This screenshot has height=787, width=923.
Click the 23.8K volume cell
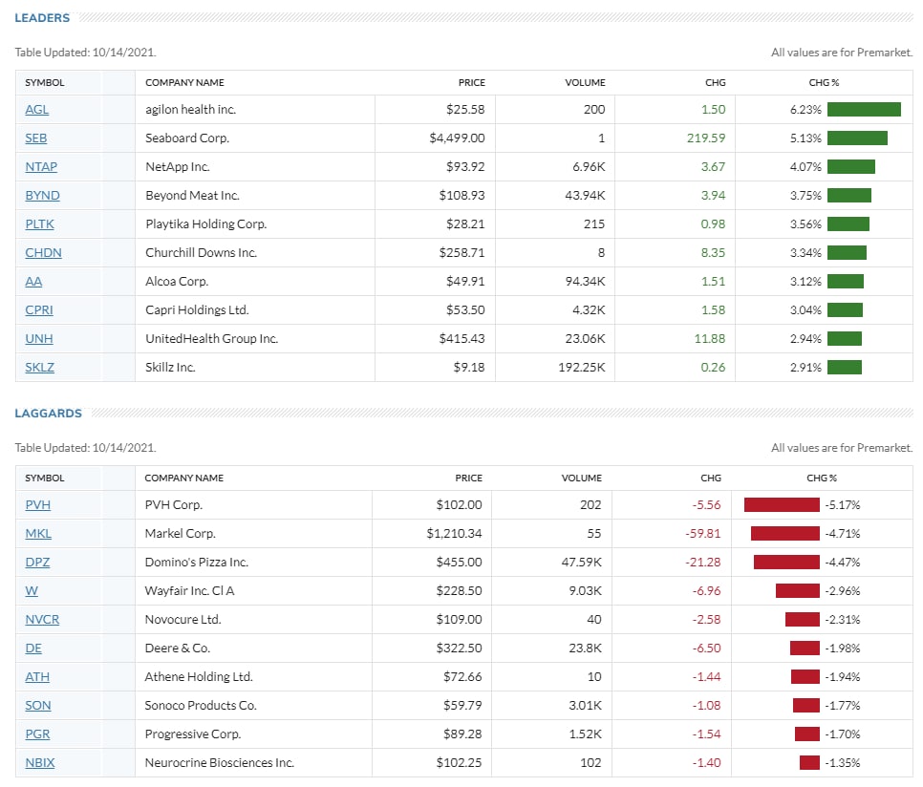585,649
